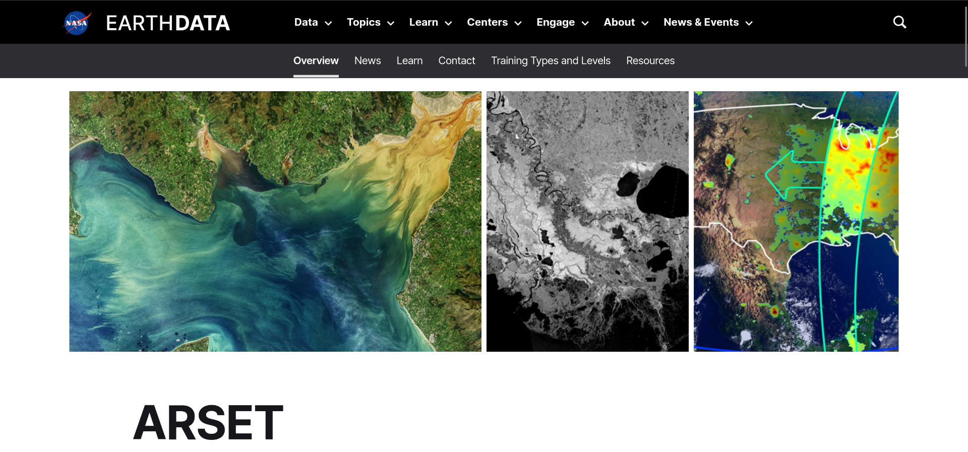Screen dimensions: 968x452
Task: Open the News & Events dropdown
Action: 707,22
